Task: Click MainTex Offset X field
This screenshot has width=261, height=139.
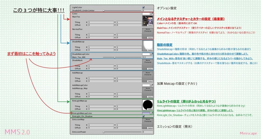Action: pos(101,25)
